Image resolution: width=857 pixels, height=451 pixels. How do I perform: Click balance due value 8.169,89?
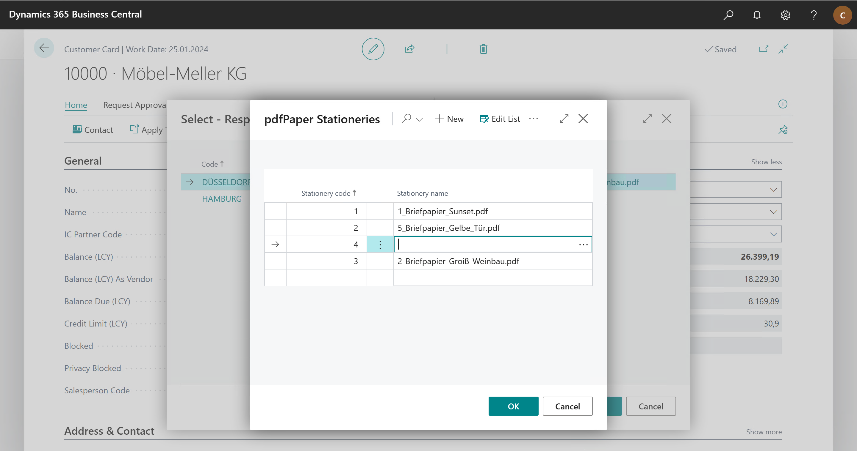click(763, 301)
